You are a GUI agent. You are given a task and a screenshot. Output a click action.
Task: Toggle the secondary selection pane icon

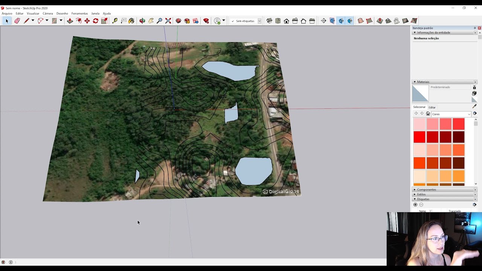pyautogui.click(x=474, y=87)
